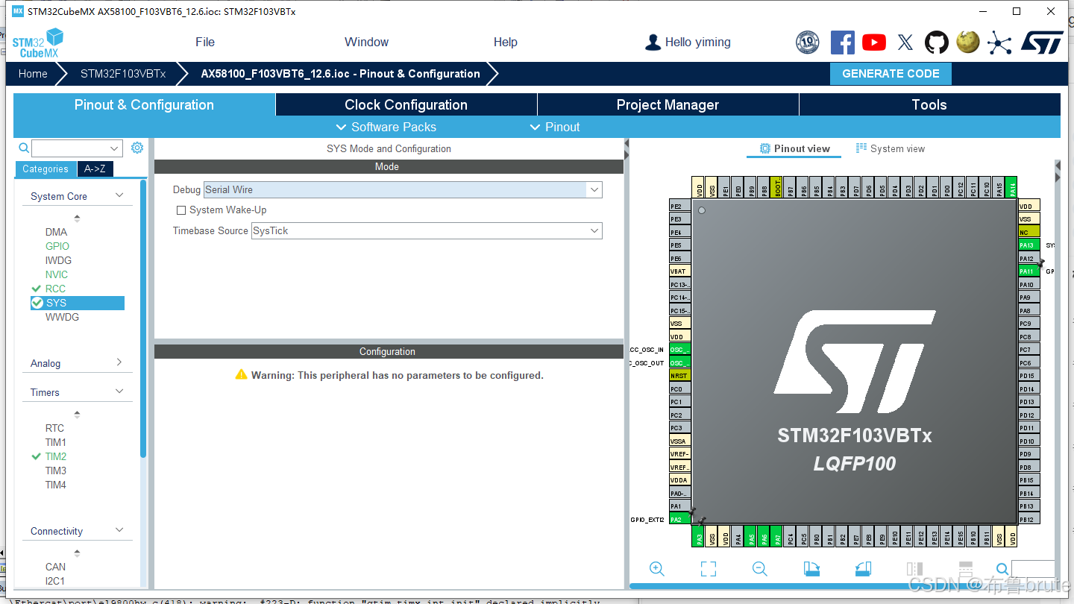The height and width of the screenshot is (604, 1074).
Task: Select GPIO in System Core
Action: [x=57, y=246]
